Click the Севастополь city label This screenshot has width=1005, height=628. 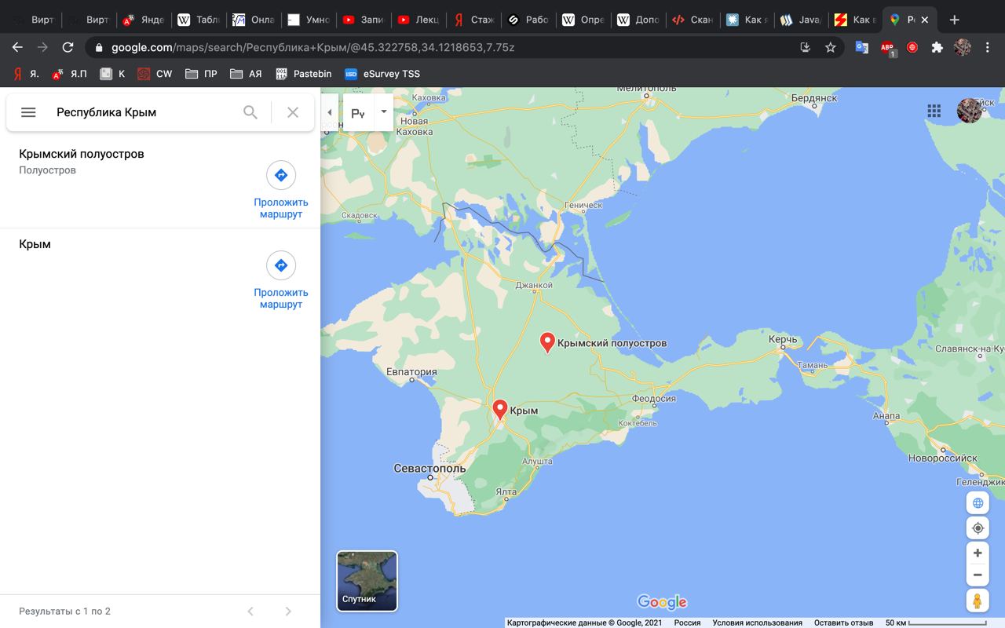point(429,469)
